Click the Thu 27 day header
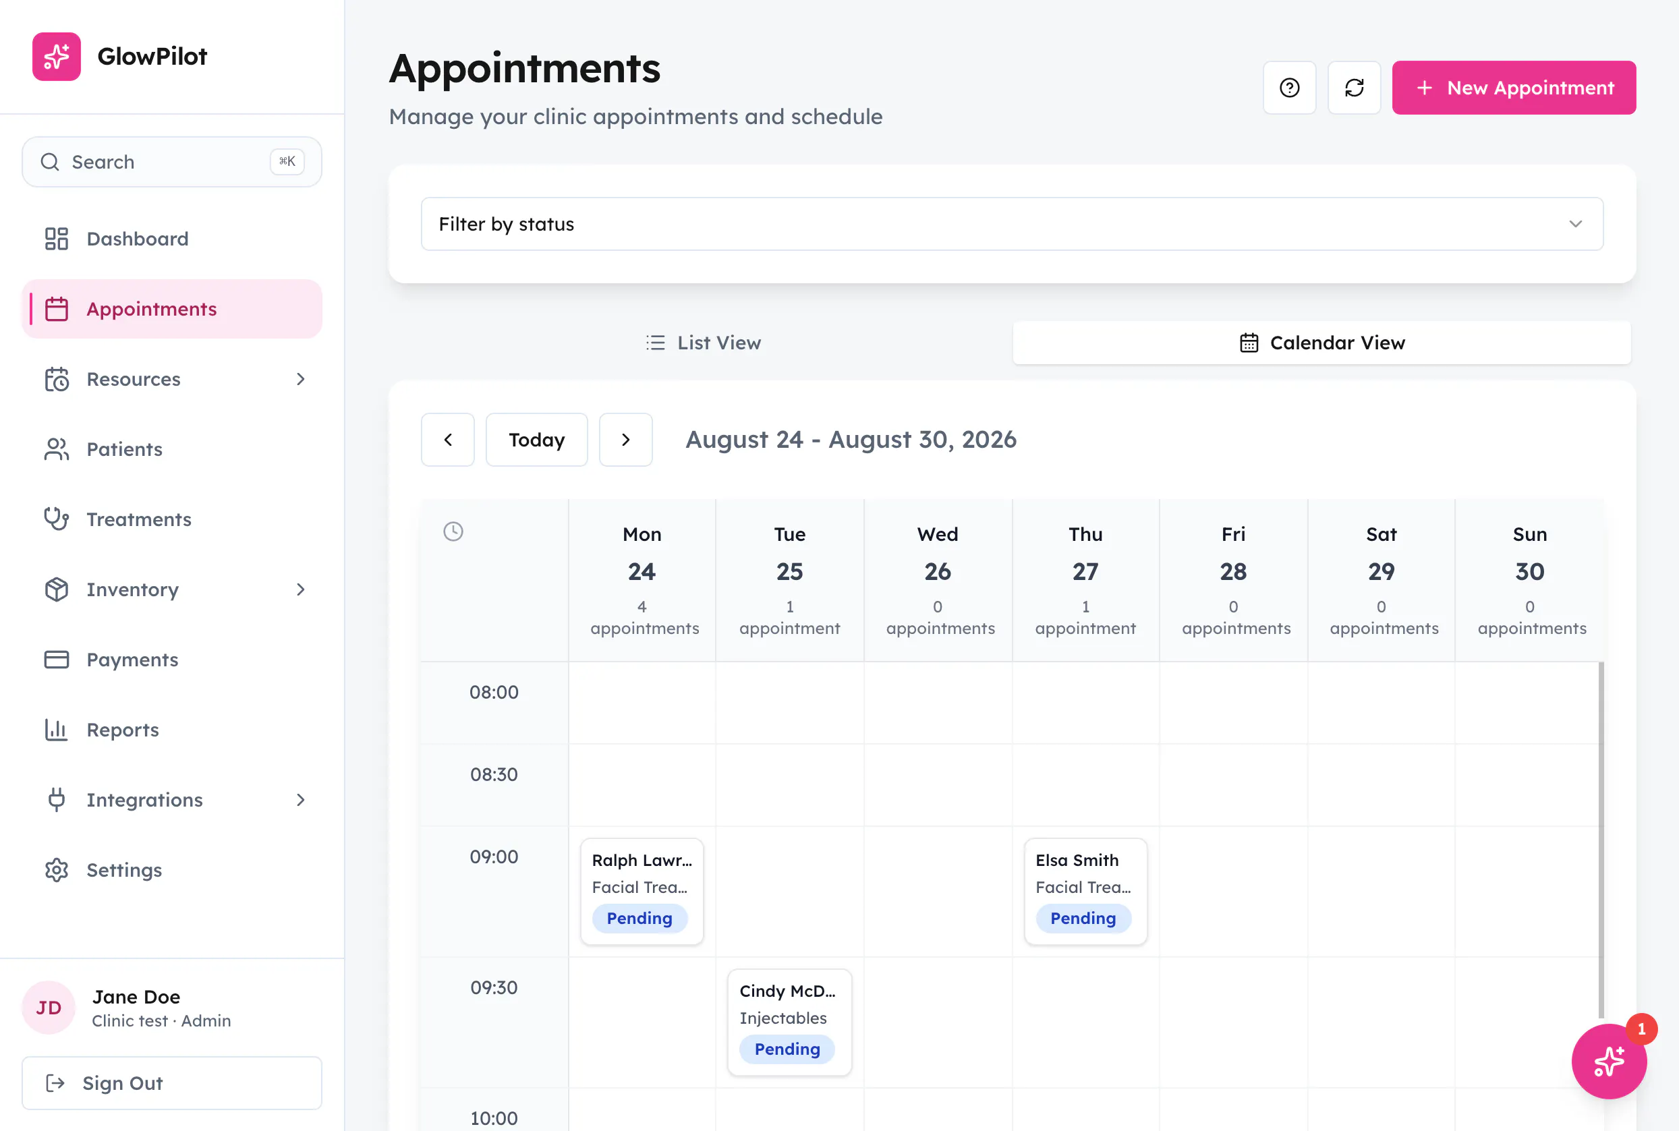The height and width of the screenshot is (1131, 1679). tap(1085, 580)
